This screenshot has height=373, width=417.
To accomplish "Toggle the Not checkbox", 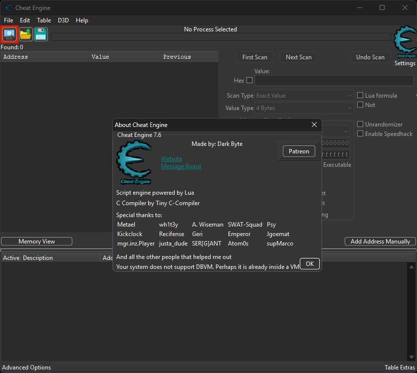I will (360, 105).
